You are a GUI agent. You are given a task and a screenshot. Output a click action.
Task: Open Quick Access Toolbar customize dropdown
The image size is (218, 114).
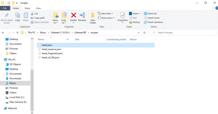(17, 3)
